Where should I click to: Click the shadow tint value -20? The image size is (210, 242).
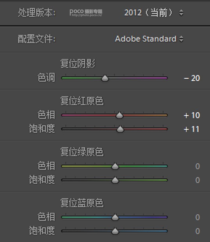click(192, 78)
